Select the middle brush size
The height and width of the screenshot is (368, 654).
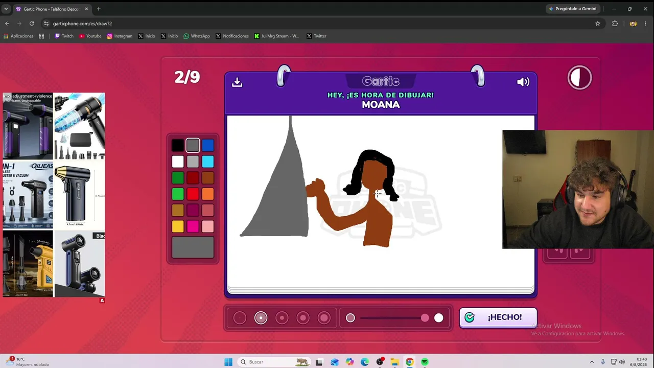click(x=282, y=318)
